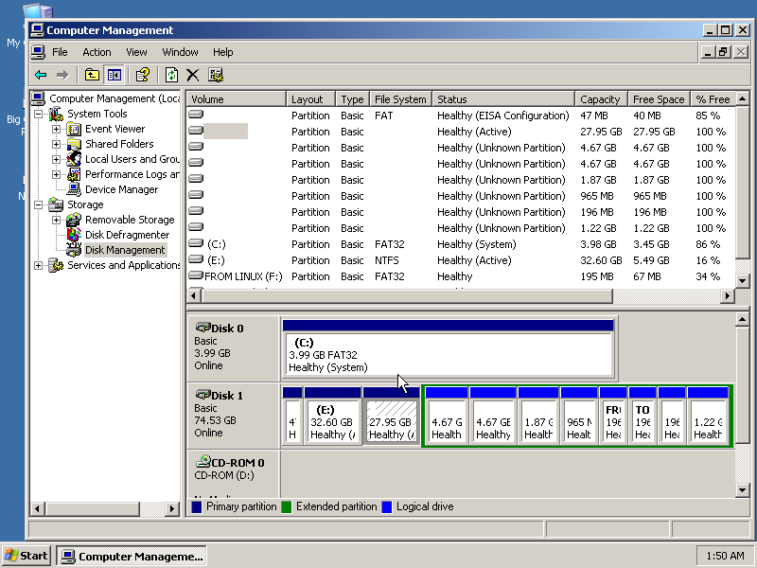This screenshot has height=568, width=757.
Task: Expand Services and Applications node
Action: coord(38,265)
